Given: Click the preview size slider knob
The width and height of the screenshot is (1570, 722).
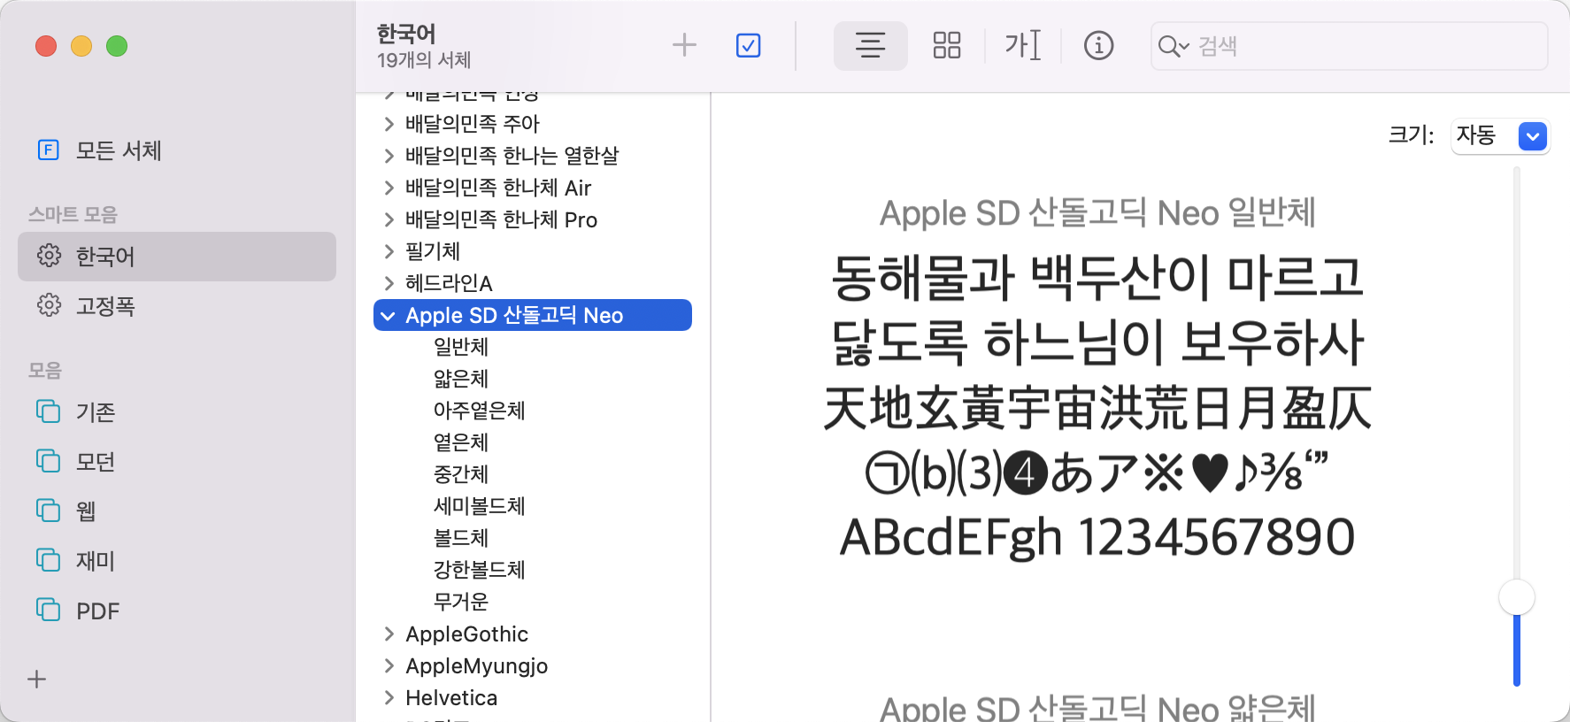Looking at the screenshot, I should tap(1517, 598).
